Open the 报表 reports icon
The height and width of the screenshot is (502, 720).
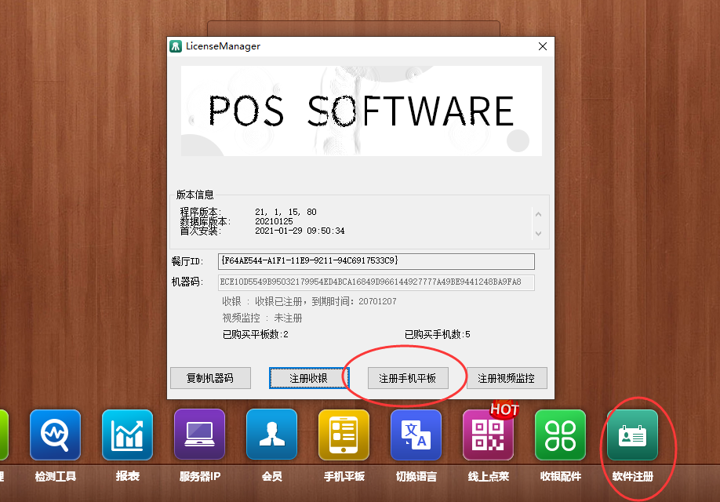tap(127, 435)
